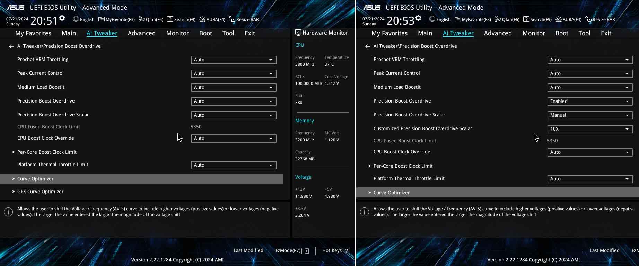Toggle ReSize BAR in right BIOS screen
The image size is (639, 266).
[600, 19]
